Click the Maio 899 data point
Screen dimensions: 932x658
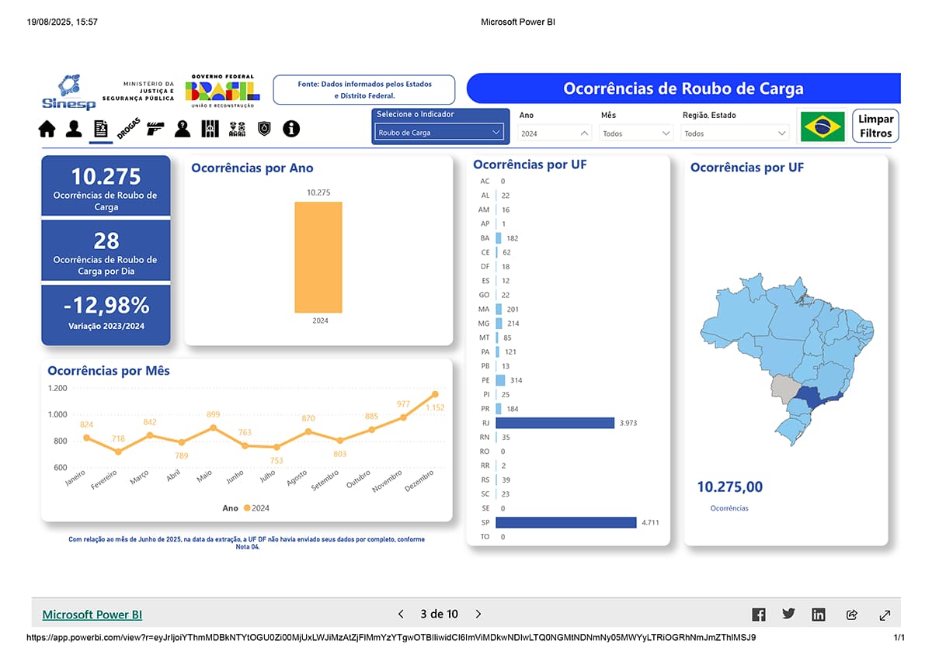(214, 428)
